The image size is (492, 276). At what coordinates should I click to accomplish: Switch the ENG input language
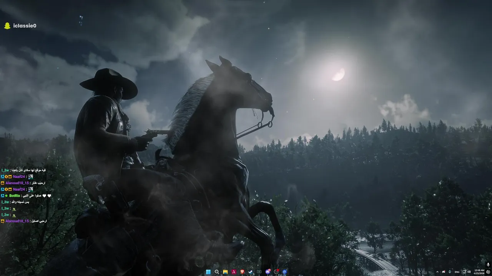coord(457,272)
